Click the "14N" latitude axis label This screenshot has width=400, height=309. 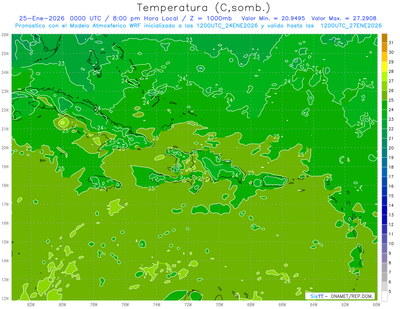5,261
